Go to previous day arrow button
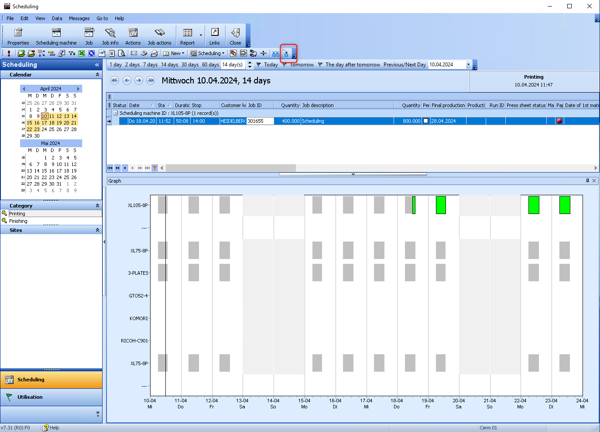Image resolution: width=600 pixels, height=432 pixels. (127, 80)
